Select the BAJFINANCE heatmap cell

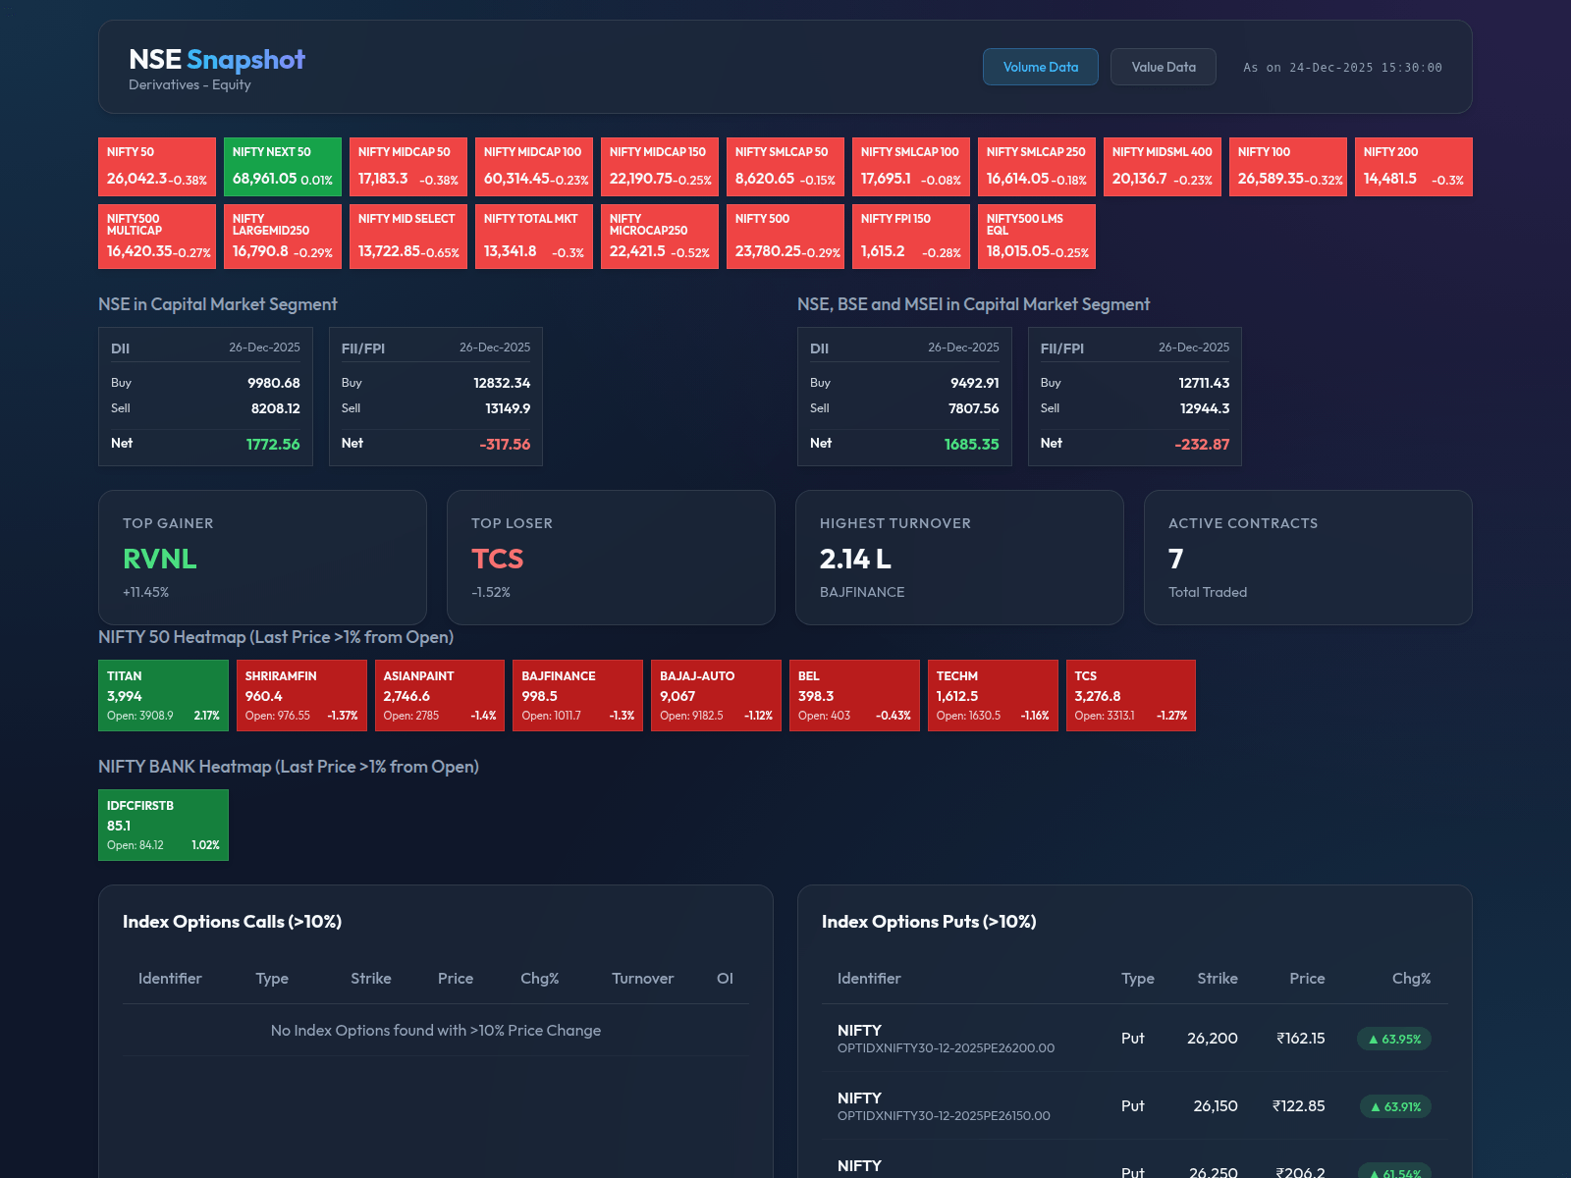click(x=578, y=695)
